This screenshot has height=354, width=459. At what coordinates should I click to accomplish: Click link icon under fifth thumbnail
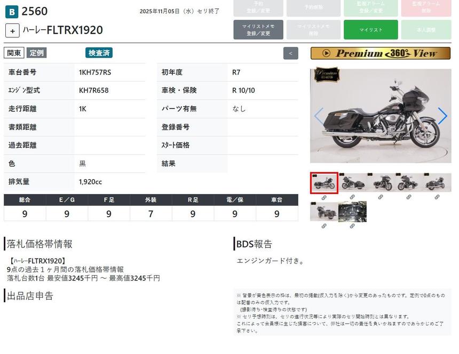pos(437,197)
